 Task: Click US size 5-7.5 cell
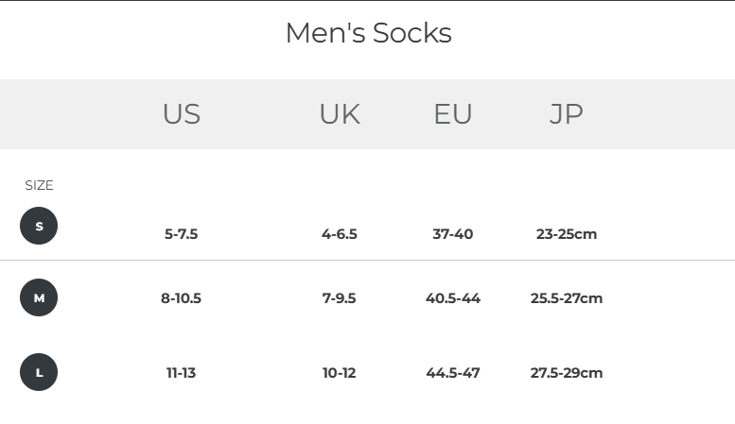click(x=181, y=234)
